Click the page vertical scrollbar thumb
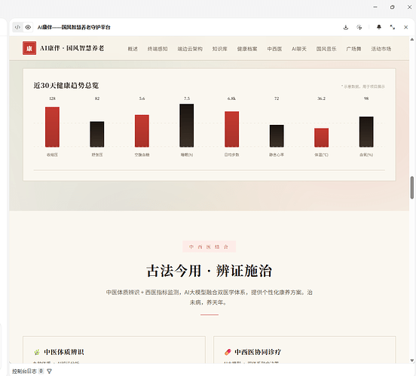416x376 pixels. pyautogui.click(x=412, y=187)
